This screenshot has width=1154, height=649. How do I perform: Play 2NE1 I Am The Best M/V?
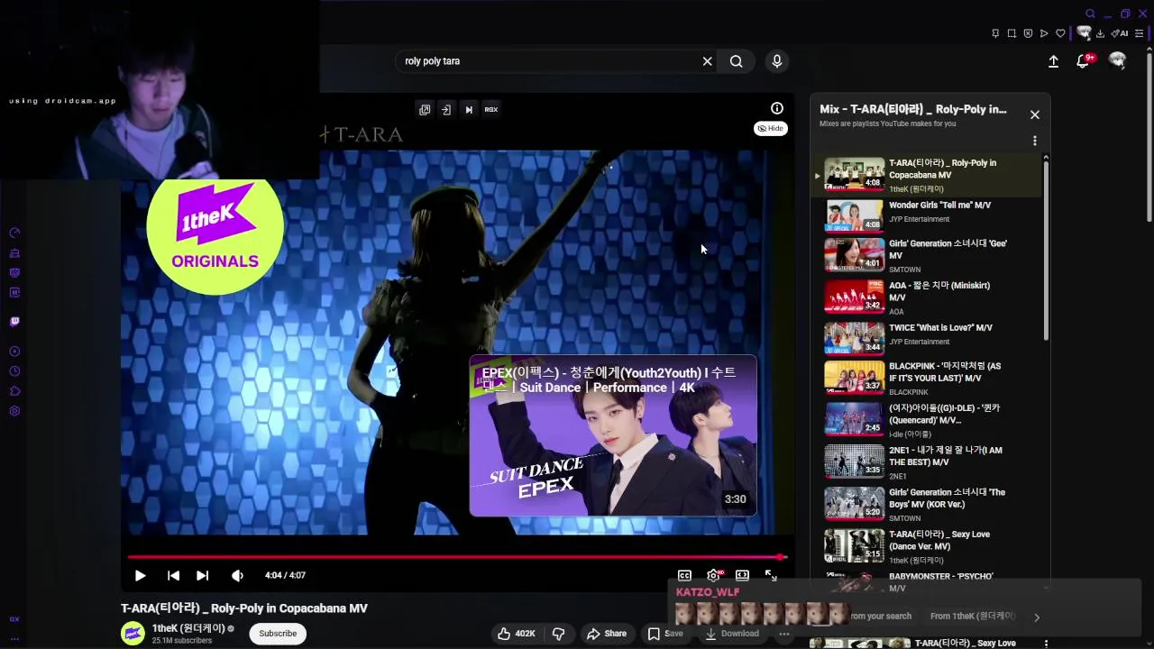pyautogui.click(x=933, y=462)
